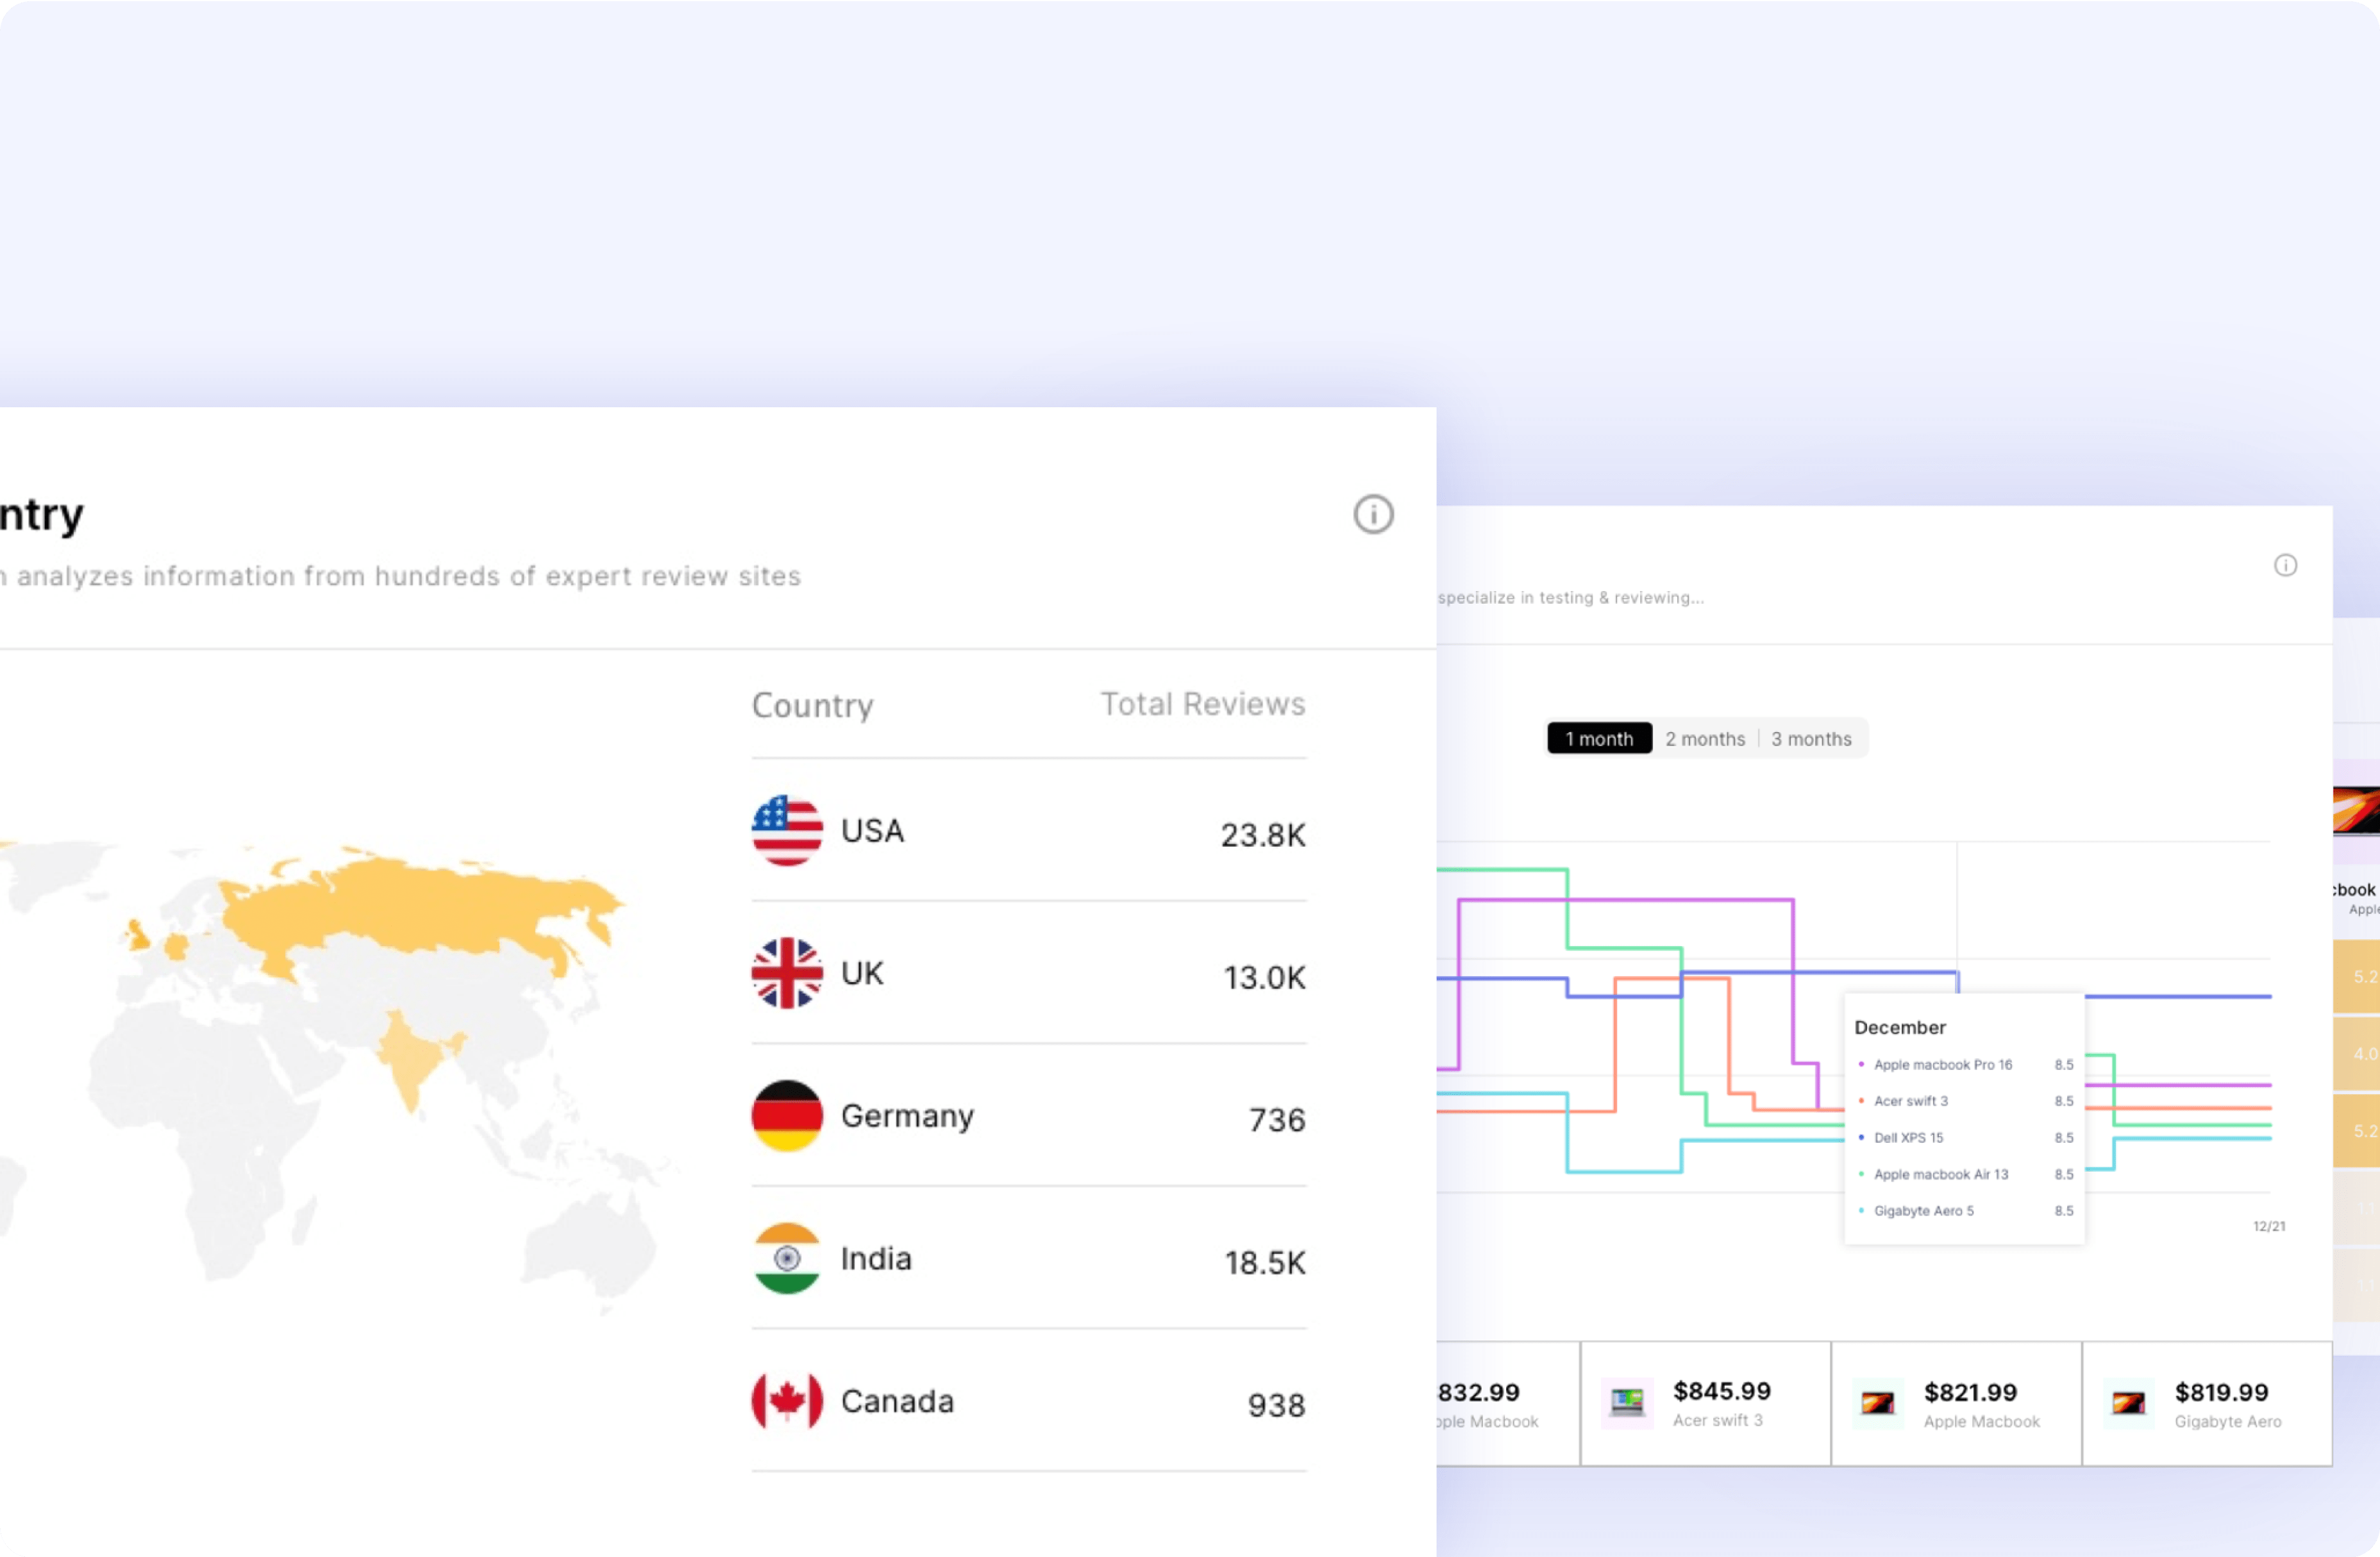Screen dimensions: 2380x1557
Task: Click the India flag icon
Action: point(787,1258)
